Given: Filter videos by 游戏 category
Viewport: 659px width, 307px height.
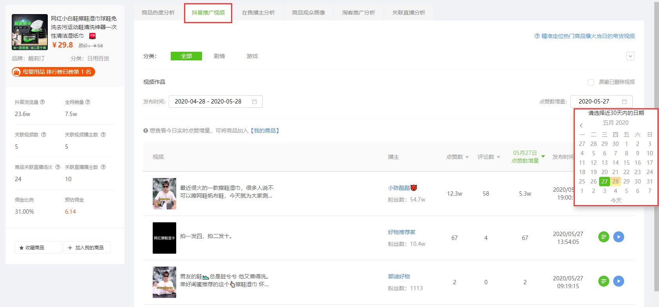Looking at the screenshot, I should (252, 56).
